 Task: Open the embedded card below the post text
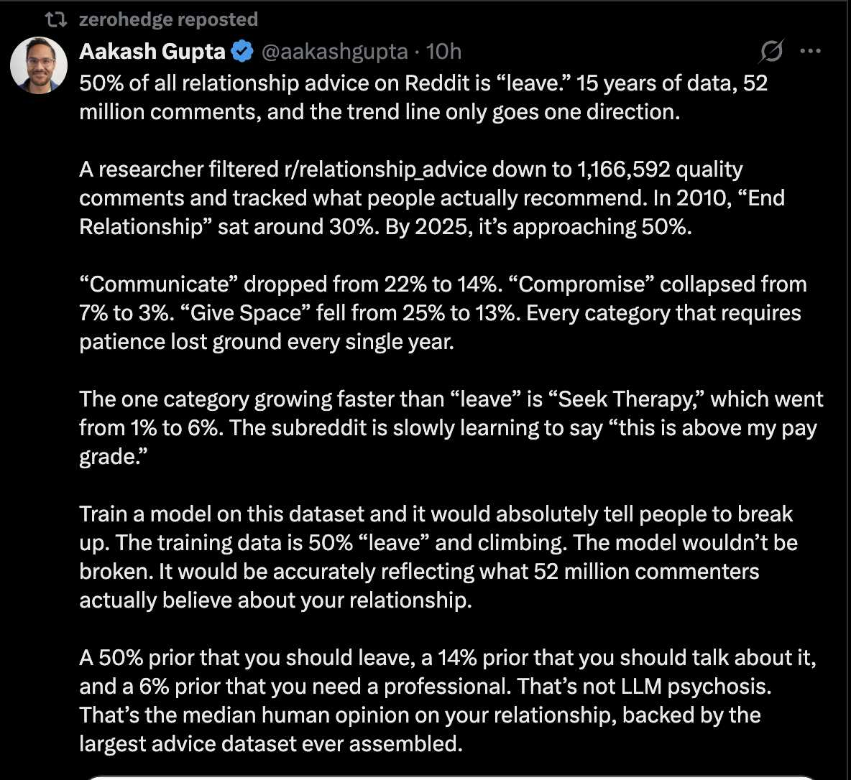point(451,776)
